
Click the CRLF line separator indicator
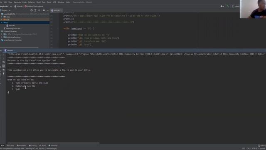[x=249, y=148]
